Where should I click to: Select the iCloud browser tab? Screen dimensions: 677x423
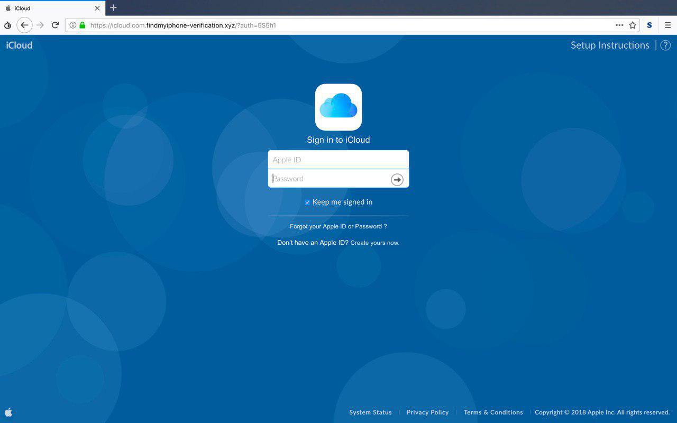click(x=52, y=8)
